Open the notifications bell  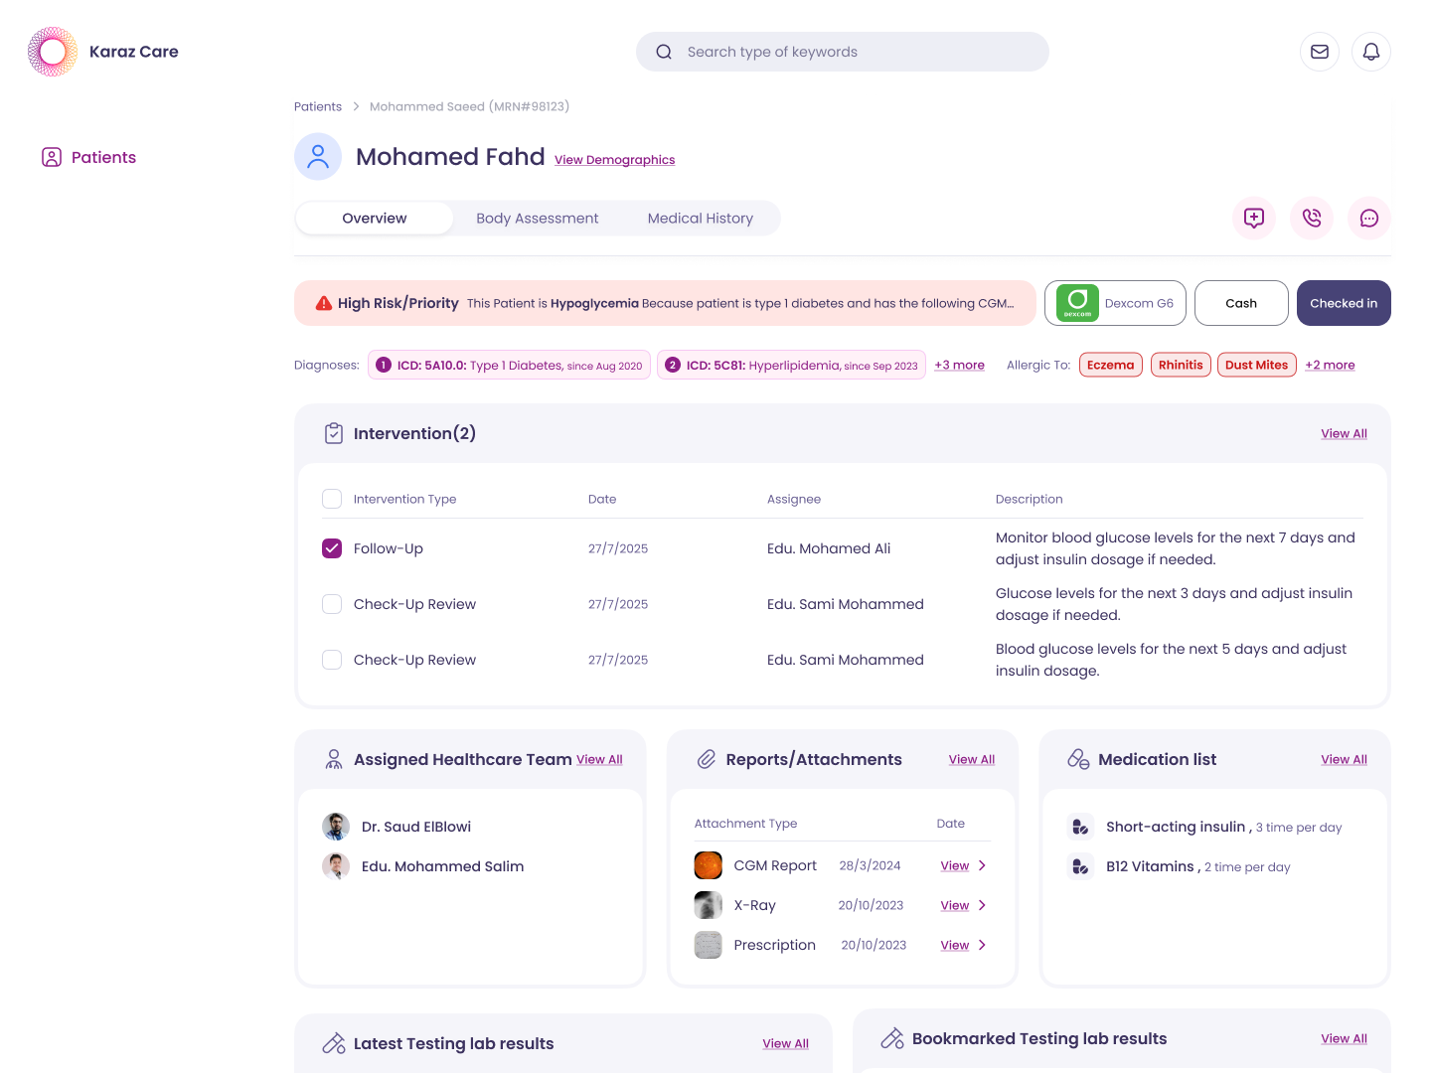(x=1371, y=52)
